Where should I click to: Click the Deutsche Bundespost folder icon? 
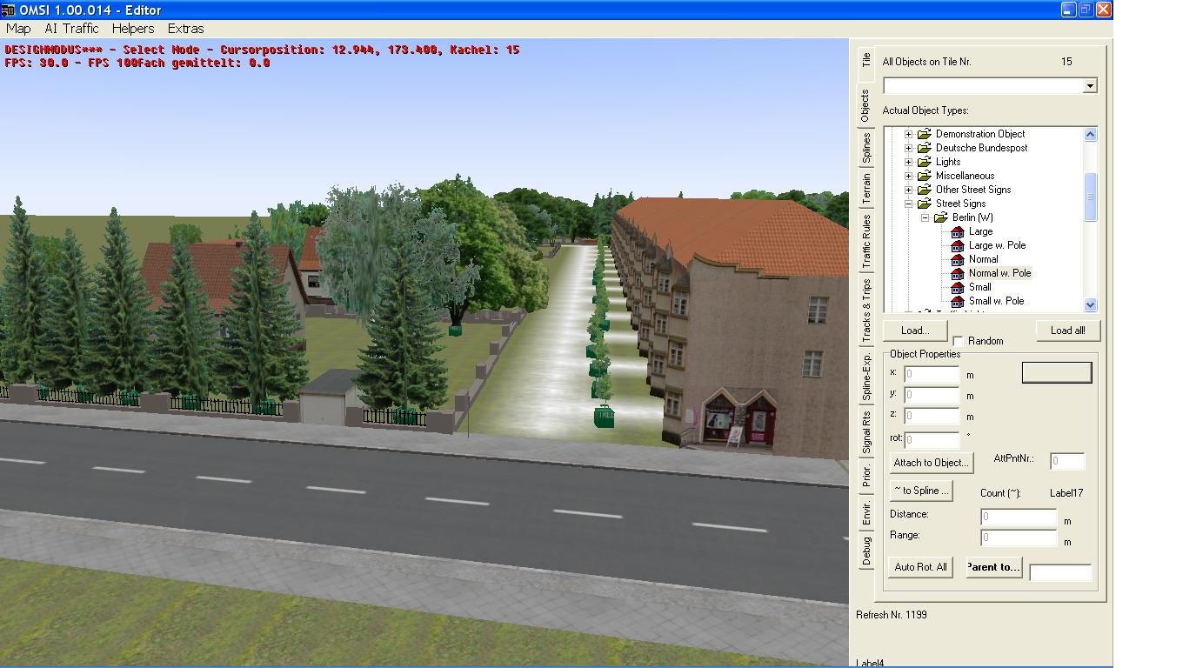pyautogui.click(x=925, y=148)
